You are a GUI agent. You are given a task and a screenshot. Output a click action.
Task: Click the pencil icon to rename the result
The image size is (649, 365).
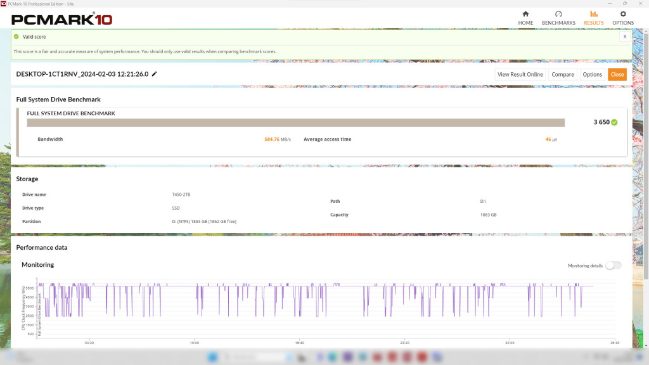coord(155,74)
